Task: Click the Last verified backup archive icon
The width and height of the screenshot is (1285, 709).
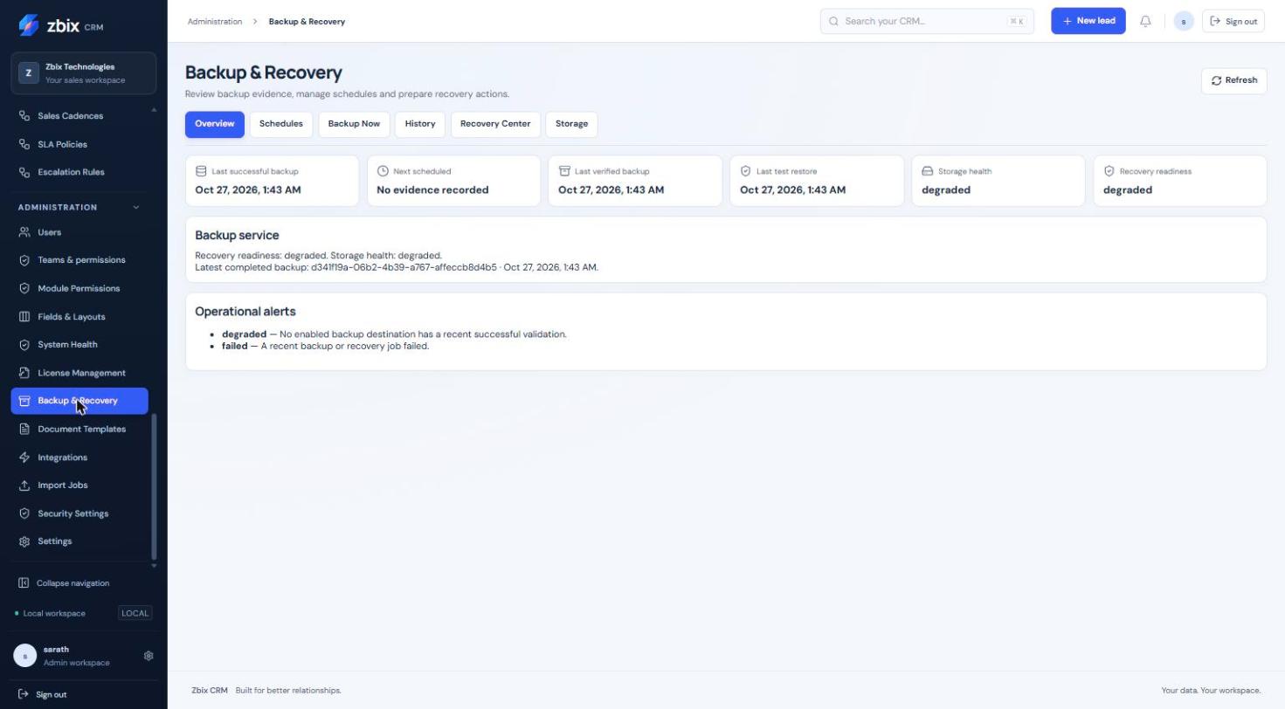Action: tap(564, 171)
